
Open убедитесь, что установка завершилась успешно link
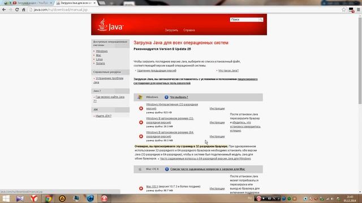tap(245, 126)
